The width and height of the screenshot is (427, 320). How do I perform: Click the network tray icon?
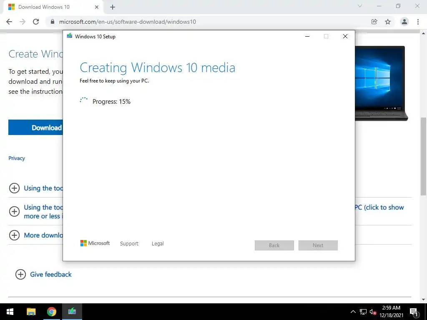click(x=363, y=312)
